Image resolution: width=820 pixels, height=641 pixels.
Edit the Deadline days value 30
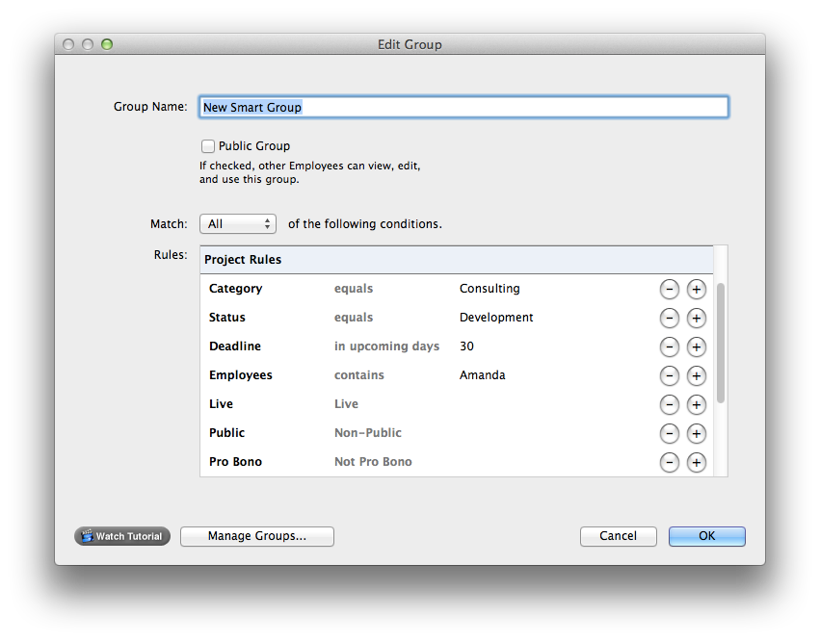(x=466, y=346)
